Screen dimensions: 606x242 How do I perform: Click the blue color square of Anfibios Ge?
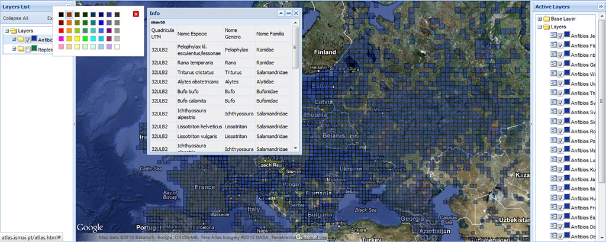click(567, 64)
